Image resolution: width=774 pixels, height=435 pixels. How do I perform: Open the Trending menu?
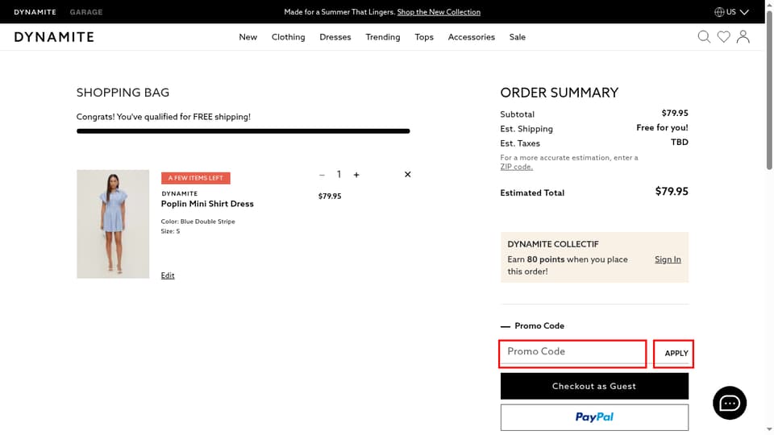(382, 37)
